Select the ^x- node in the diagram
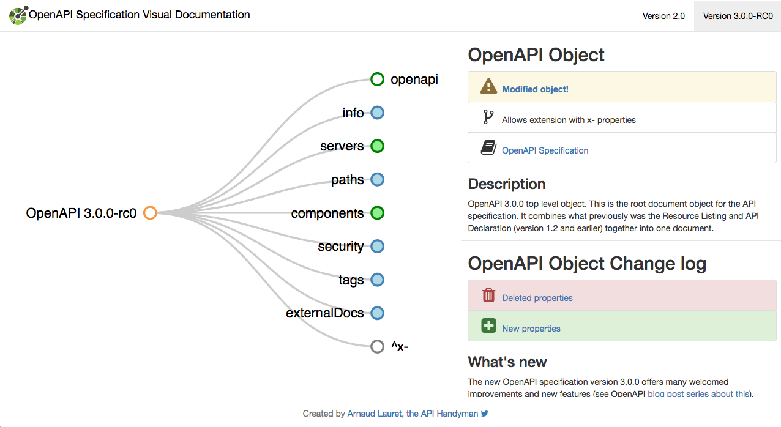 [x=377, y=346]
